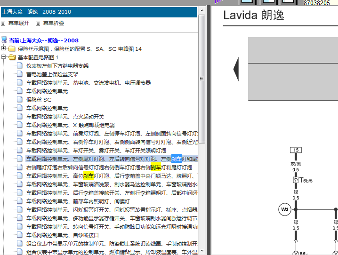The height and width of the screenshot is (255, 338).
Task: Click the left arrow on Lavida diagram
Action: pyautogui.click(x=236, y=69)
